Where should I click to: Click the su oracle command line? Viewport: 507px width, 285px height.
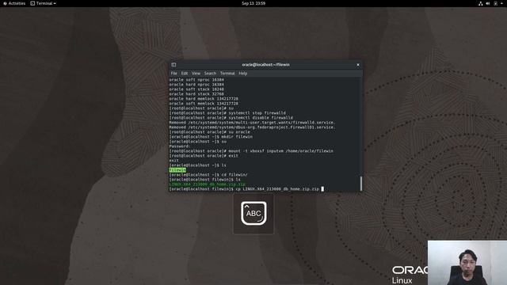[209, 132]
